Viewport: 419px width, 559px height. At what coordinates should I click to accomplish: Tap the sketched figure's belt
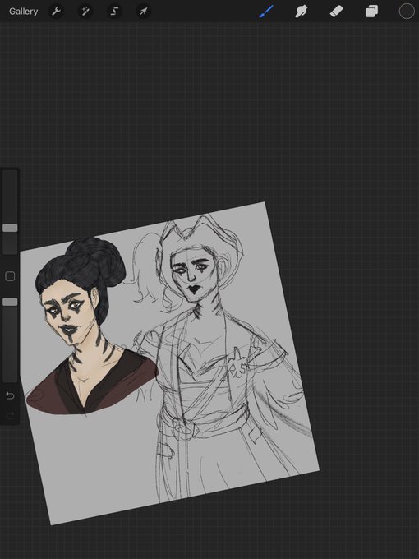coord(205,423)
